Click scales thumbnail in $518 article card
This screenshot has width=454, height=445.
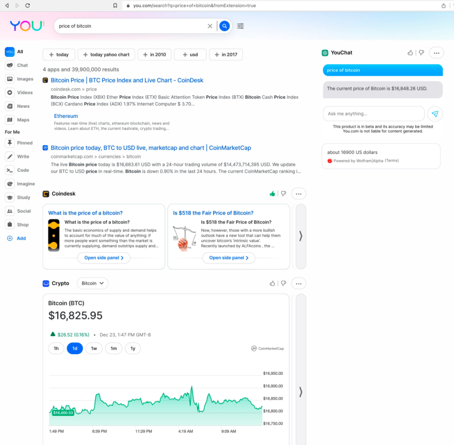coord(185,238)
